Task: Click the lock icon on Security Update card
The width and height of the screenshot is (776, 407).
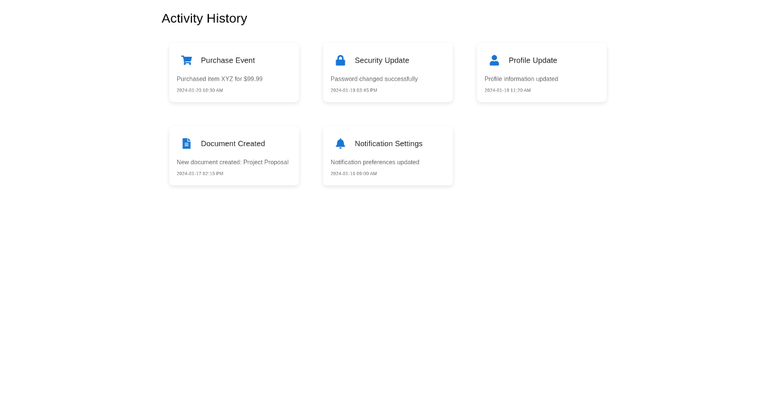Action: coord(340,60)
